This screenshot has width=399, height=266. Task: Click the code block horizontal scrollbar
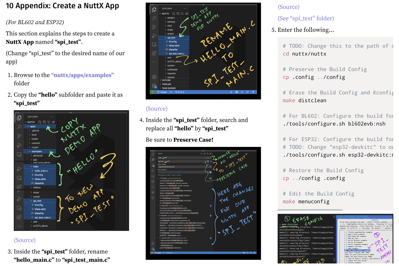point(310,210)
